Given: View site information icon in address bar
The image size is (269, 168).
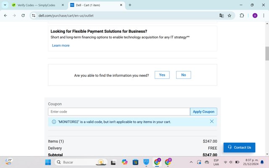Looking at the screenshot, I should 34,16.
